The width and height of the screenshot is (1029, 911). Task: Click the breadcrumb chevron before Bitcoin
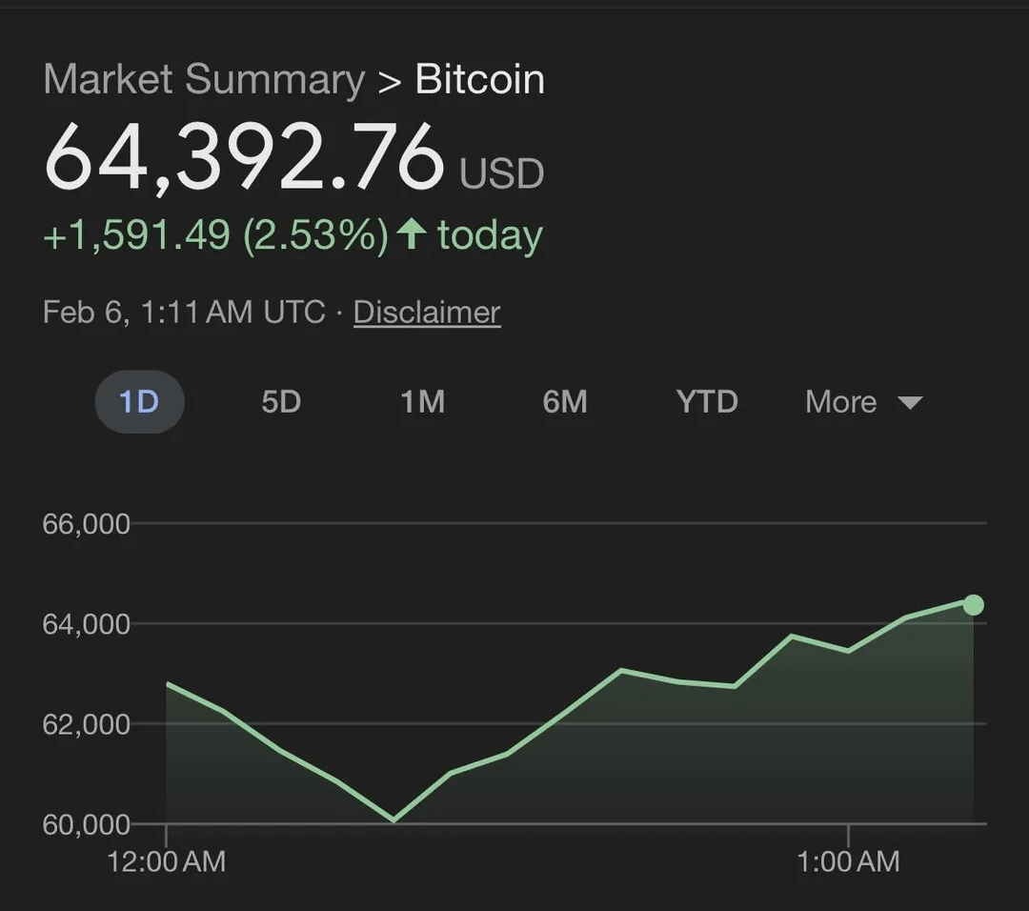390,80
